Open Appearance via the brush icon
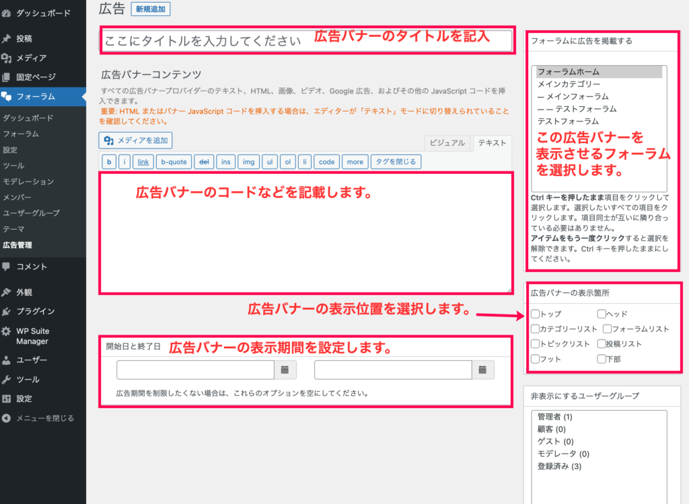 point(7,292)
